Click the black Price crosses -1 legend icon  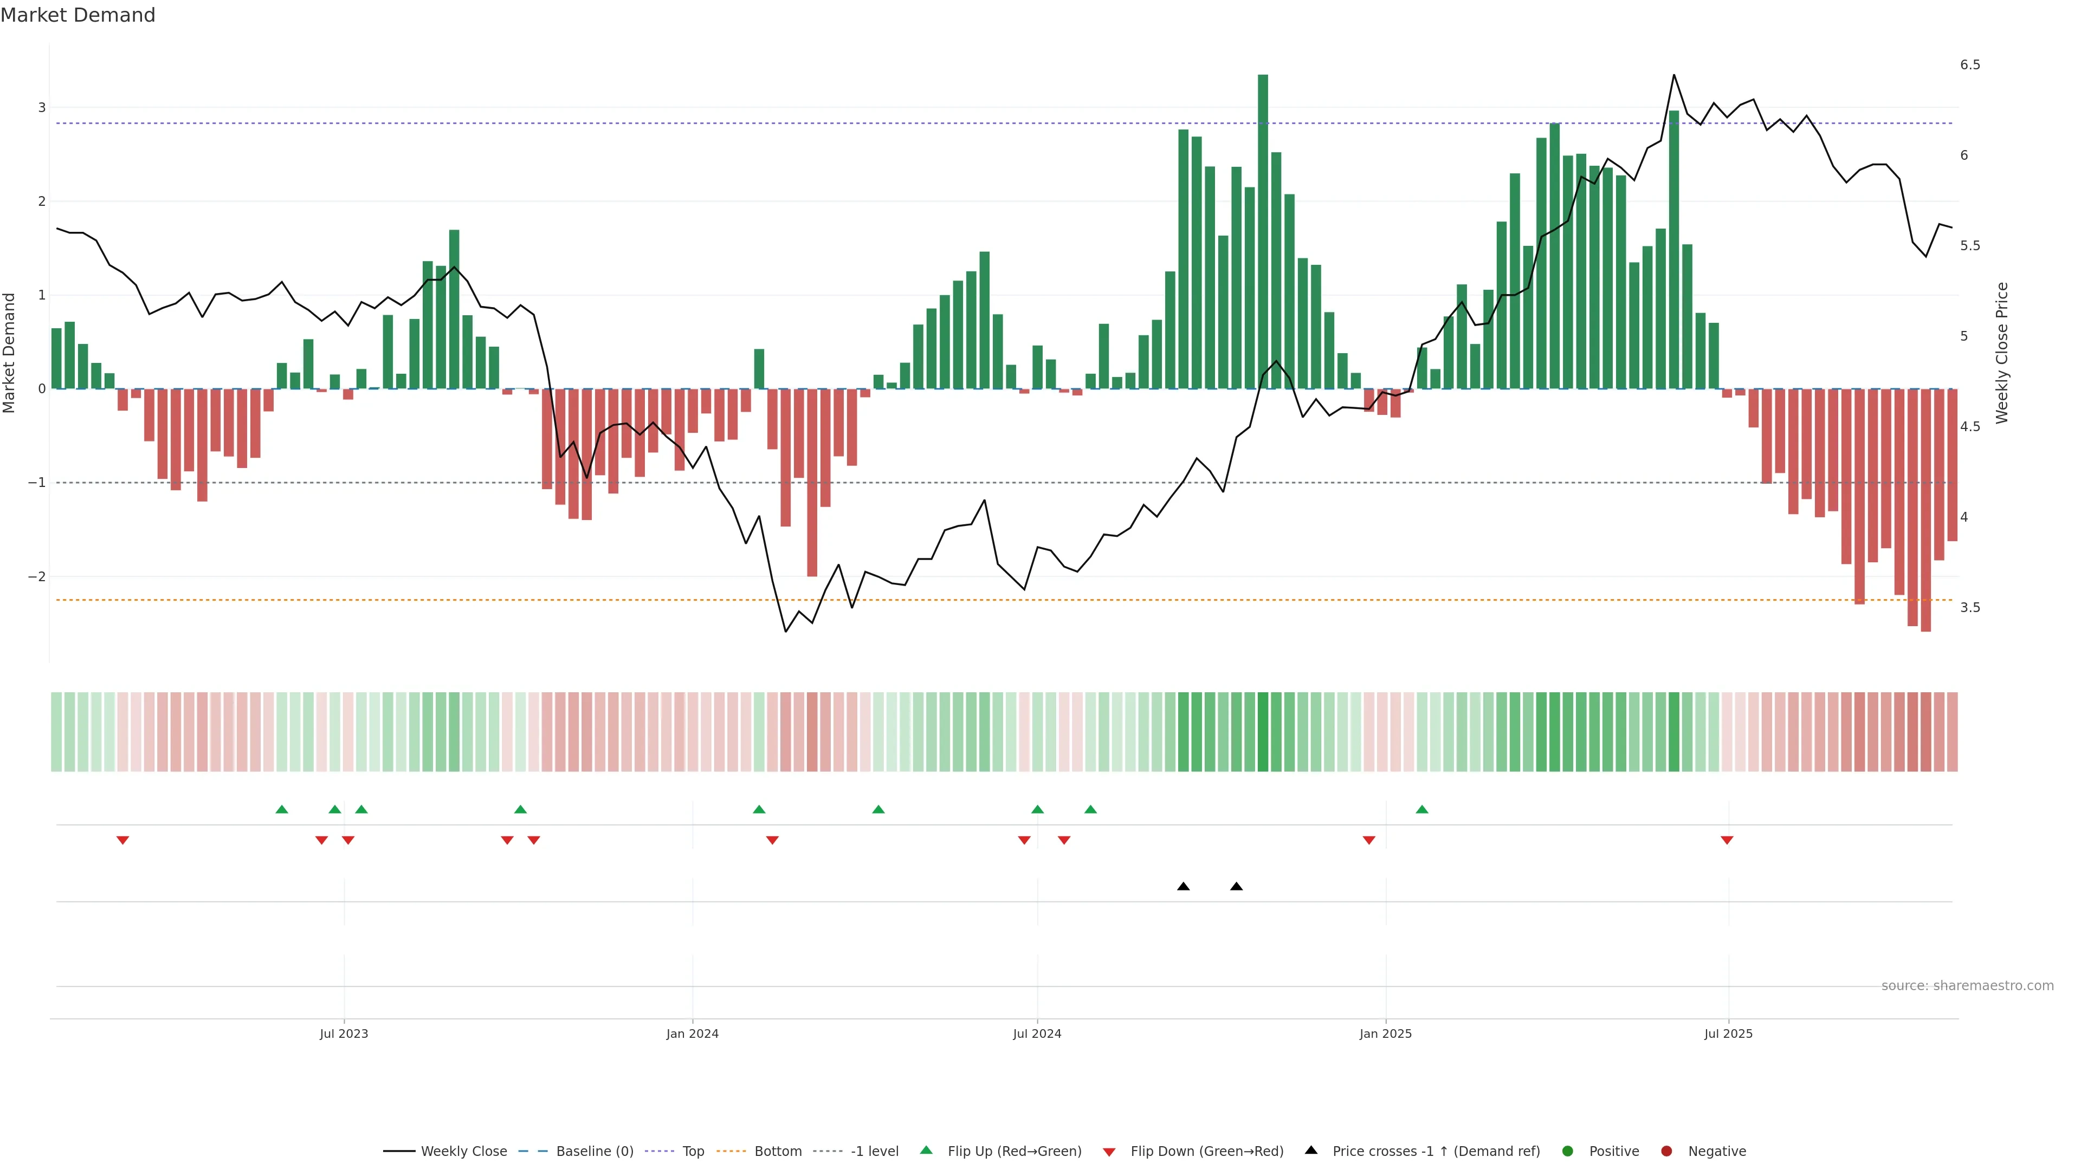[x=1311, y=1150]
